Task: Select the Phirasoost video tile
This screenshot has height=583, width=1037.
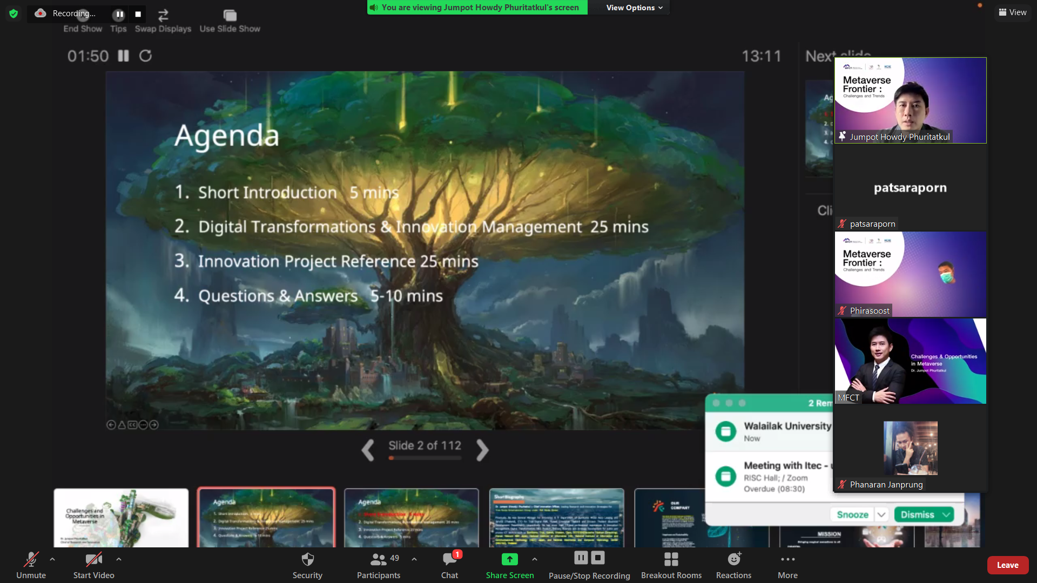Action: [911, 274]
